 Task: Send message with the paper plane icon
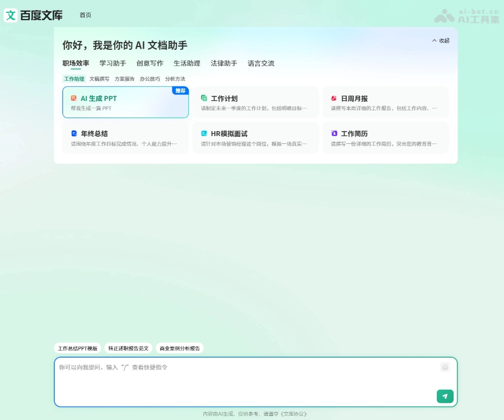coord(445,396)
